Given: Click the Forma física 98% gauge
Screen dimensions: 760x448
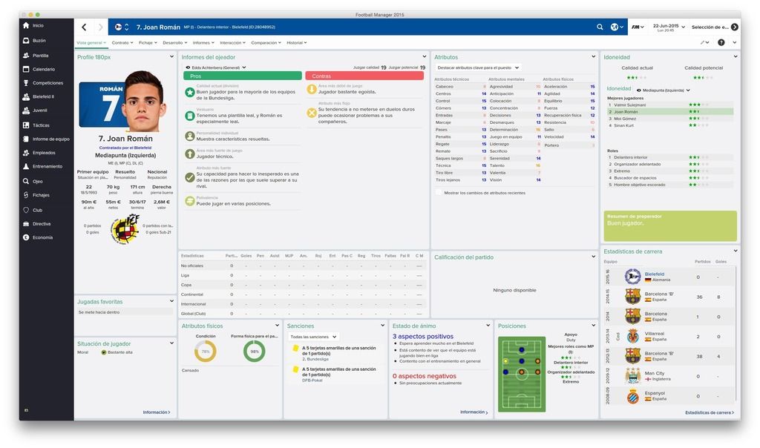Looking at the screenshot, I should pos(255,352).
